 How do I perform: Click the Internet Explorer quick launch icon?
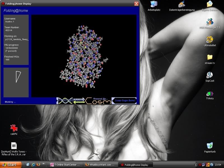click(x=33, y=165)
